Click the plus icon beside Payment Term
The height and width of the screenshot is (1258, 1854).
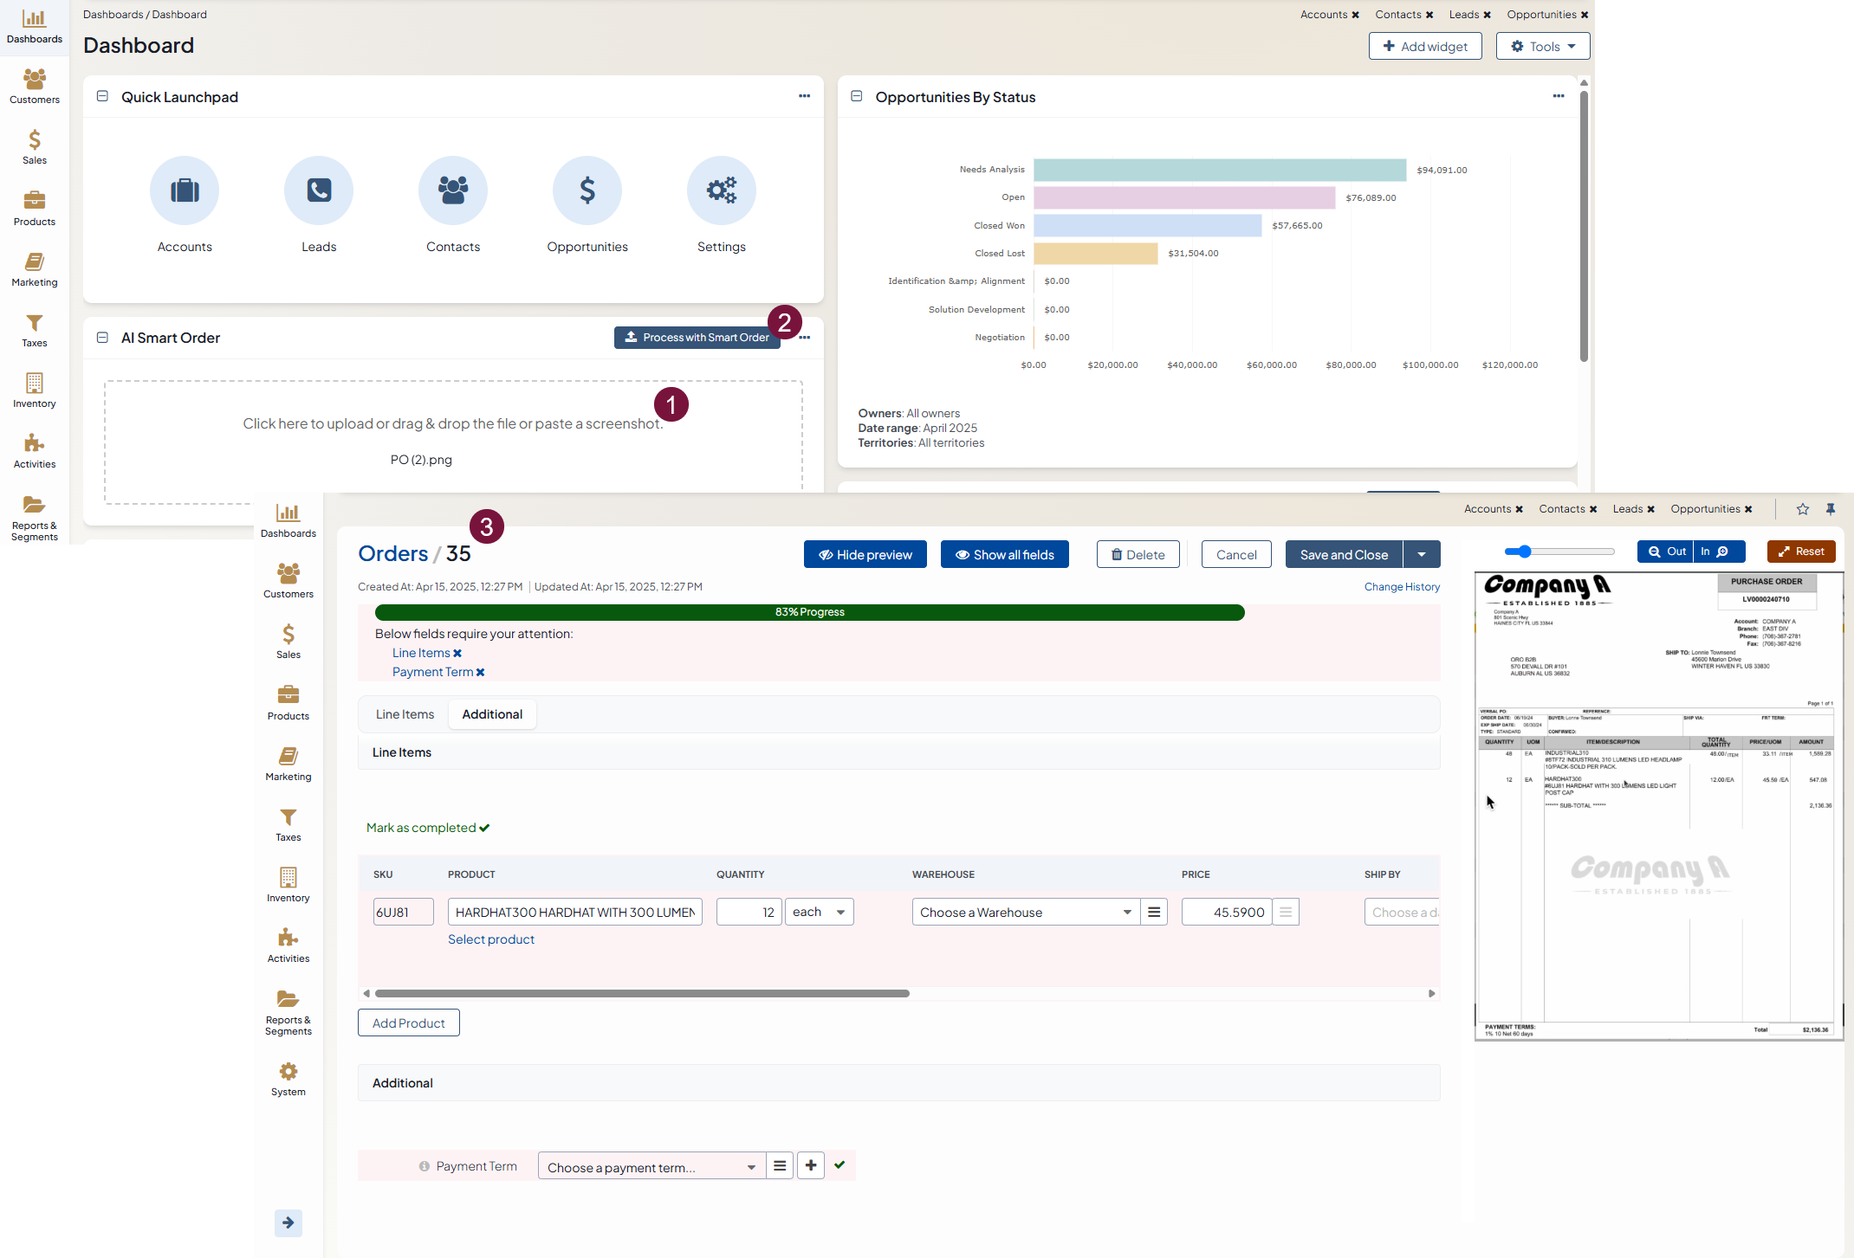810,1165
